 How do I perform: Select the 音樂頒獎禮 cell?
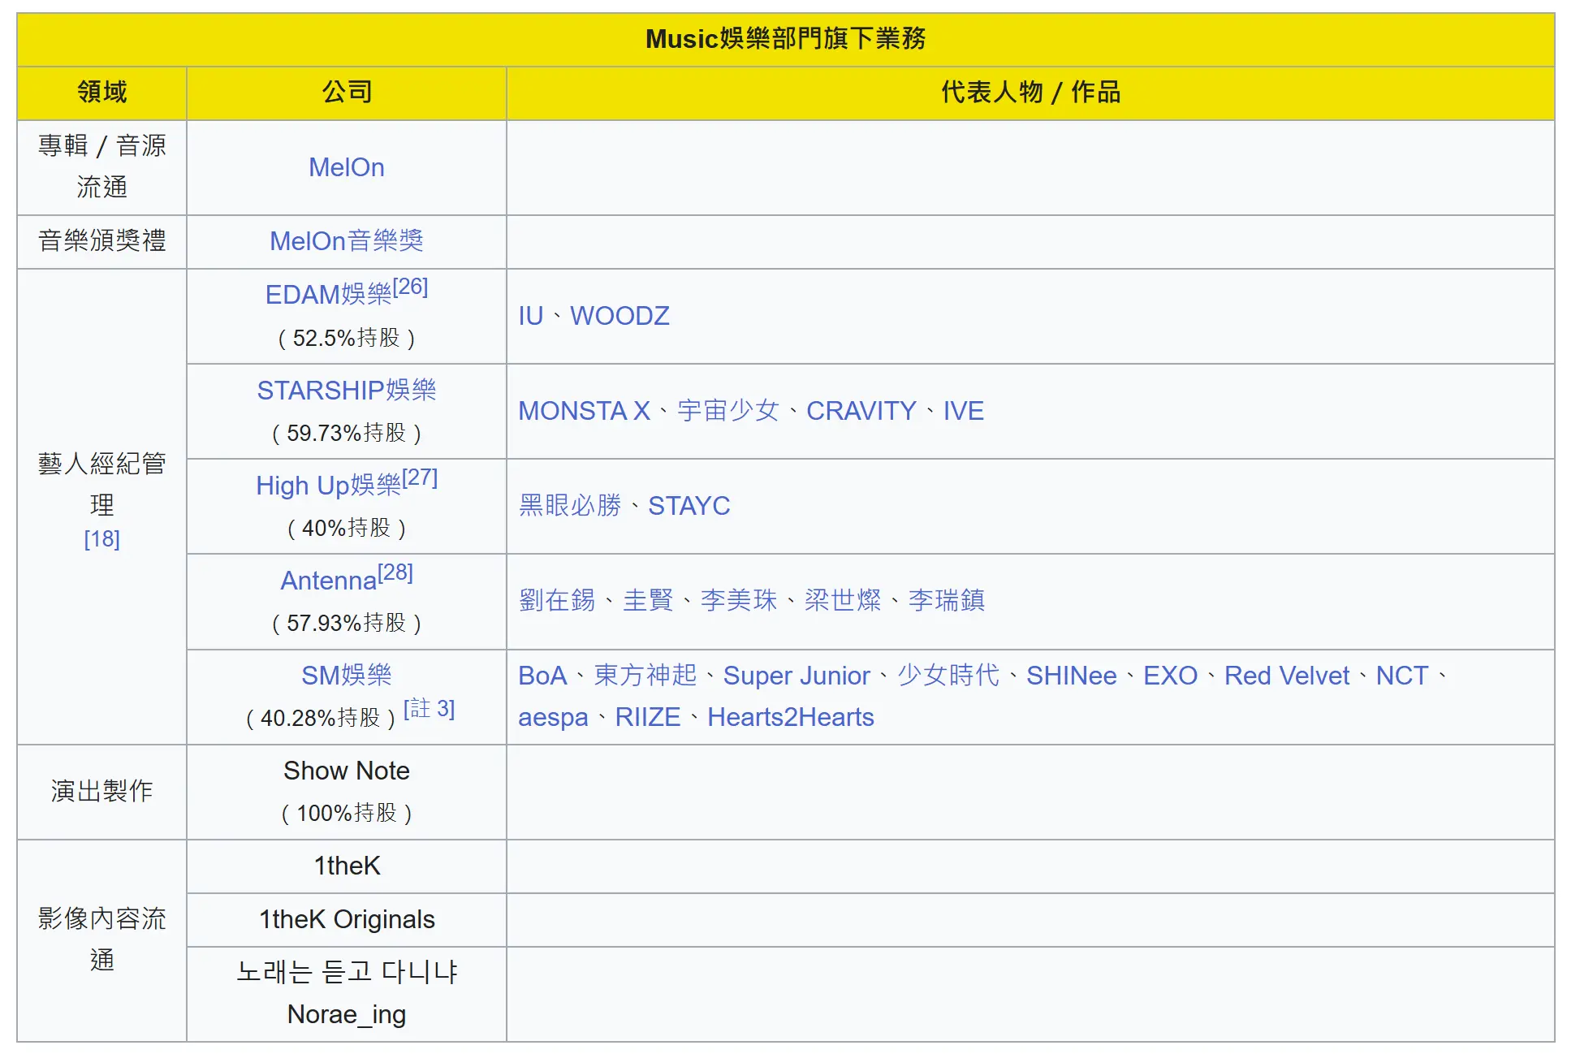coord(102,241)
